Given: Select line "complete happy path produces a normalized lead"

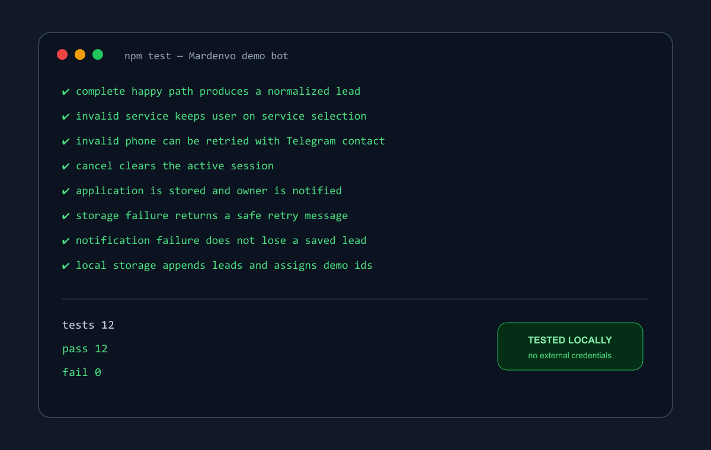Looking at the screenshot, I should point(212,91).
